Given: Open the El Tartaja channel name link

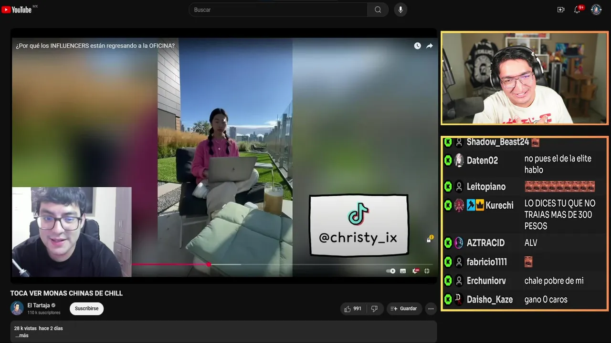Looking at the screenshot, I should 38,305.
